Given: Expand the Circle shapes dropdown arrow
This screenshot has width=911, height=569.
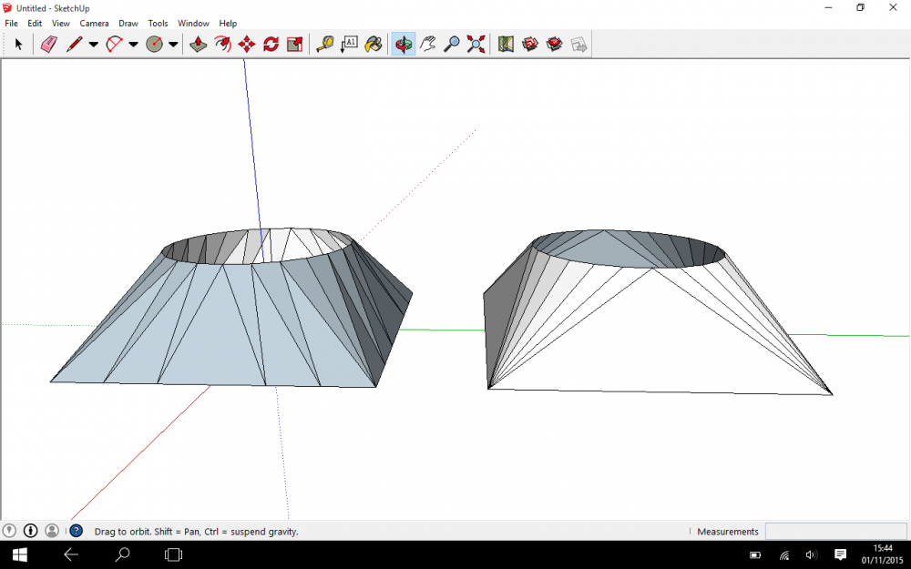Looking at the screenshot, I should (x=173, y=44).
